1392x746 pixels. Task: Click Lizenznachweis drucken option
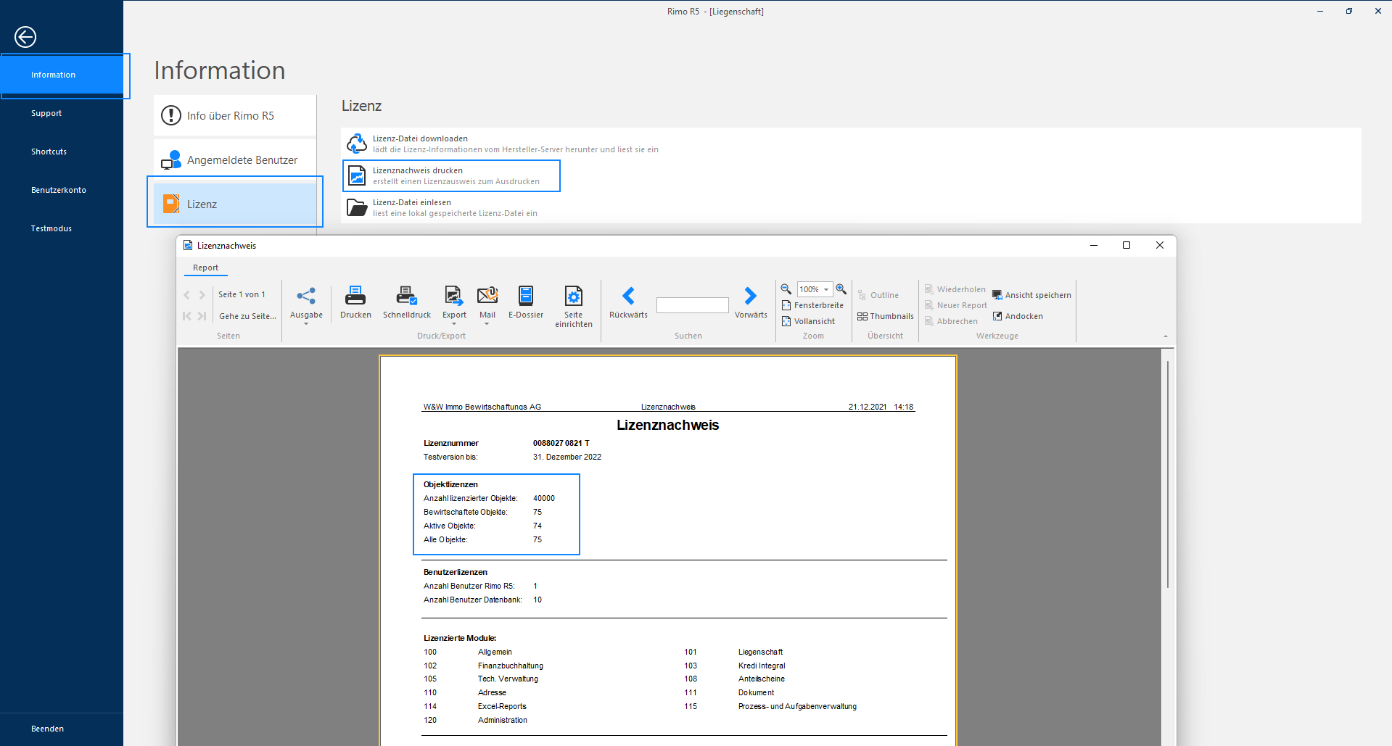[x=451, y=175]
